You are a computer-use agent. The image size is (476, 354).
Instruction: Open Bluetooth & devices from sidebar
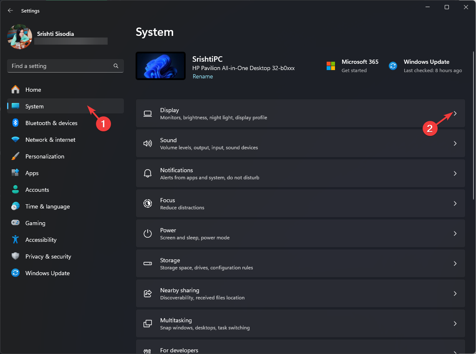click(51, 123)
